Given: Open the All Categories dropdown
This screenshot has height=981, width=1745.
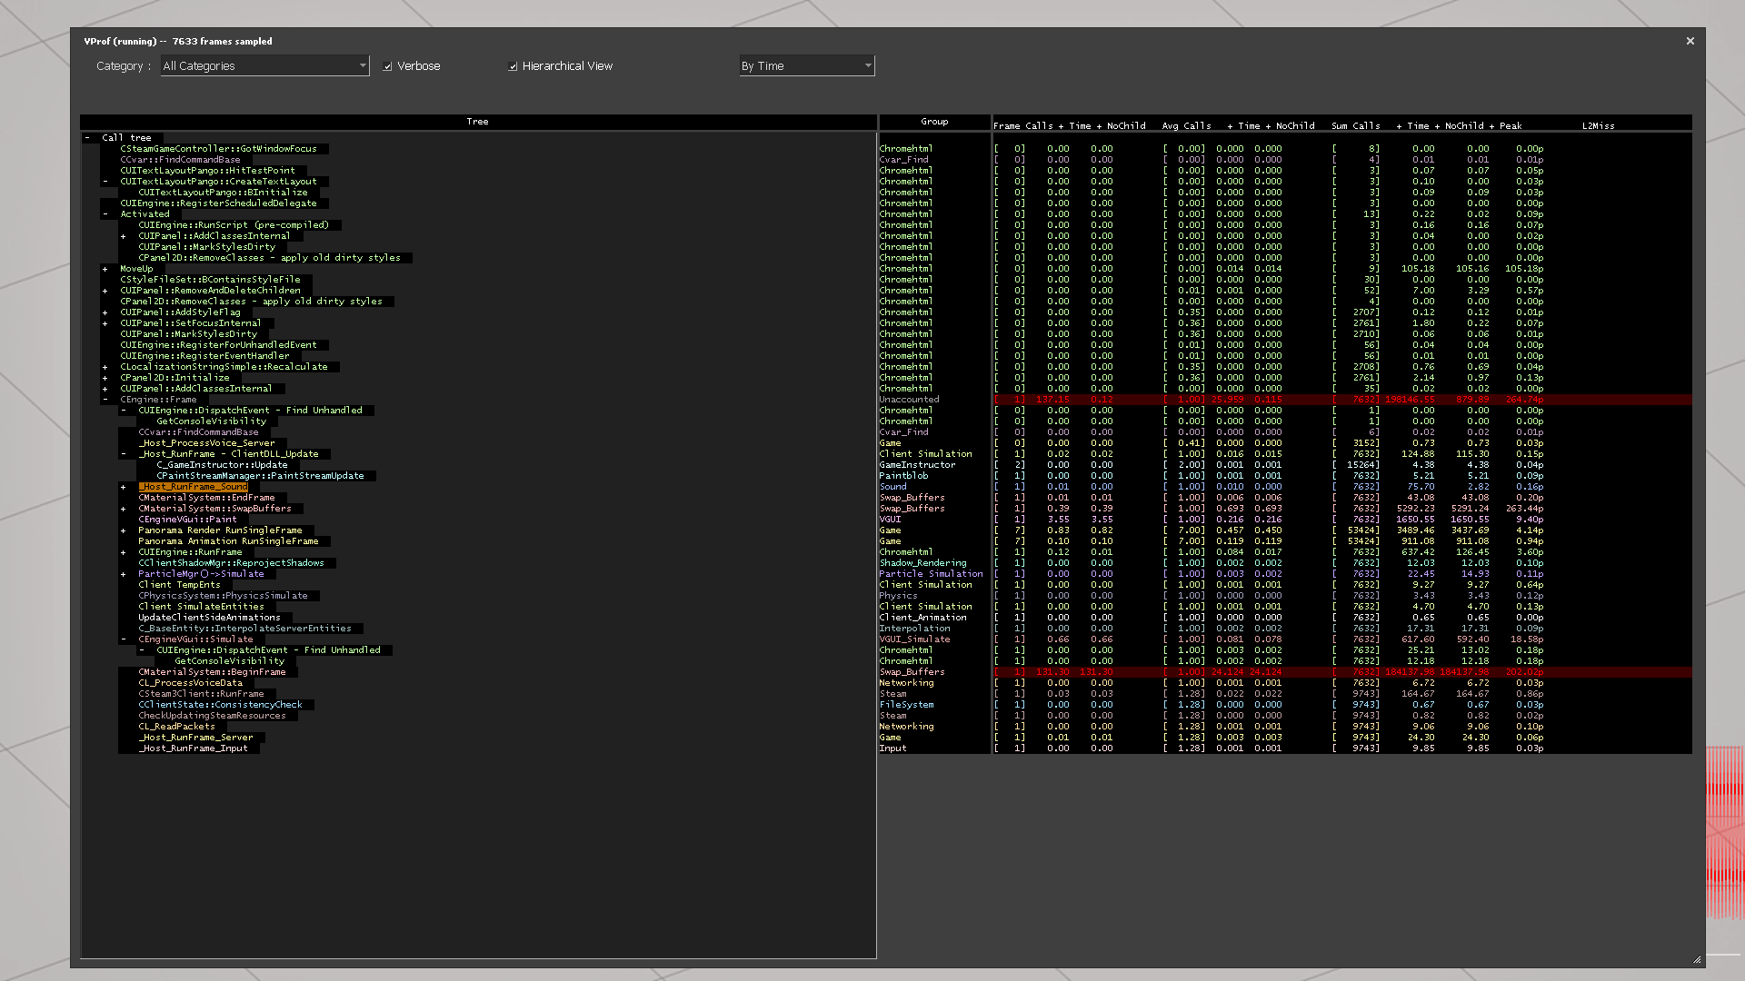Looking at the screenshot, I should pos(363,65).
